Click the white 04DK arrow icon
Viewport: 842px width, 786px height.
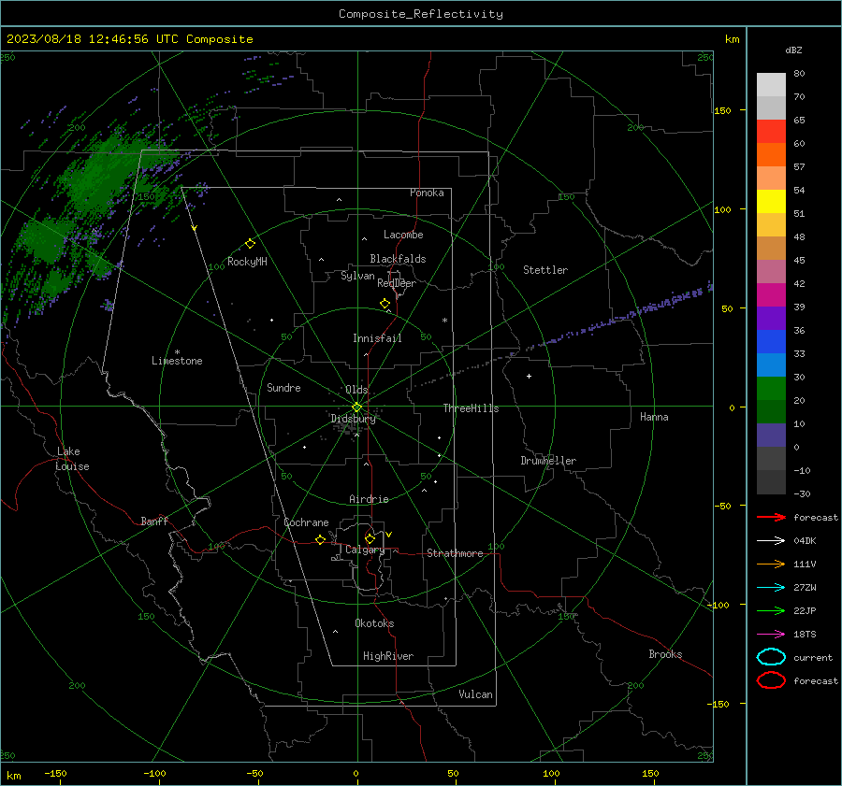tap(771, 540)
